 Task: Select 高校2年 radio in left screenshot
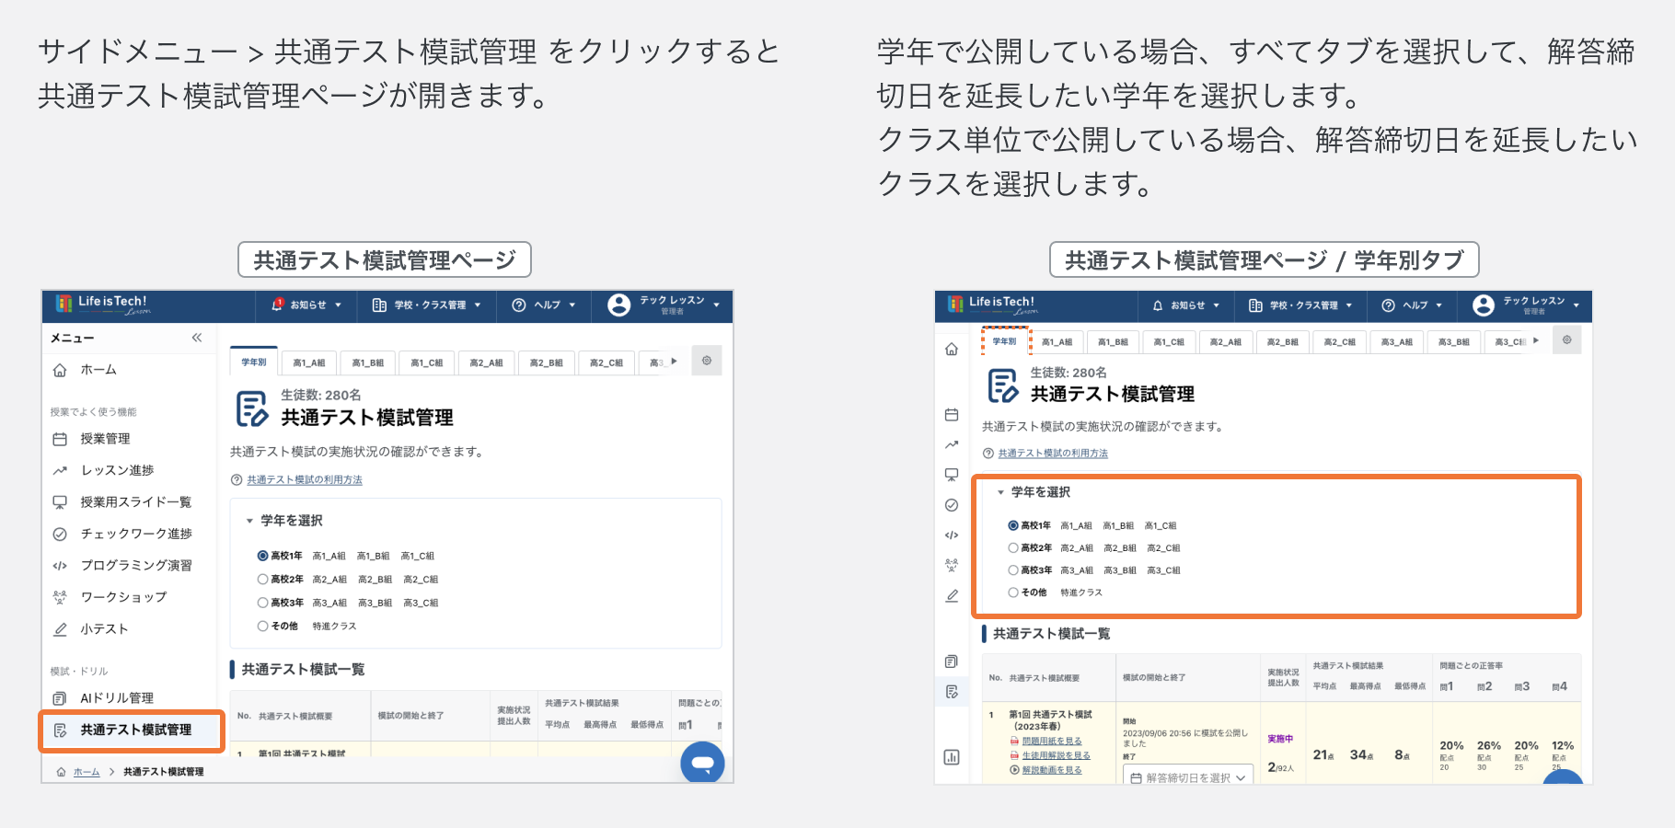262,580
